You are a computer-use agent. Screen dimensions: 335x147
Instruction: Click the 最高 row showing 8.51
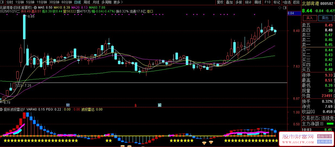coord(318,81)
